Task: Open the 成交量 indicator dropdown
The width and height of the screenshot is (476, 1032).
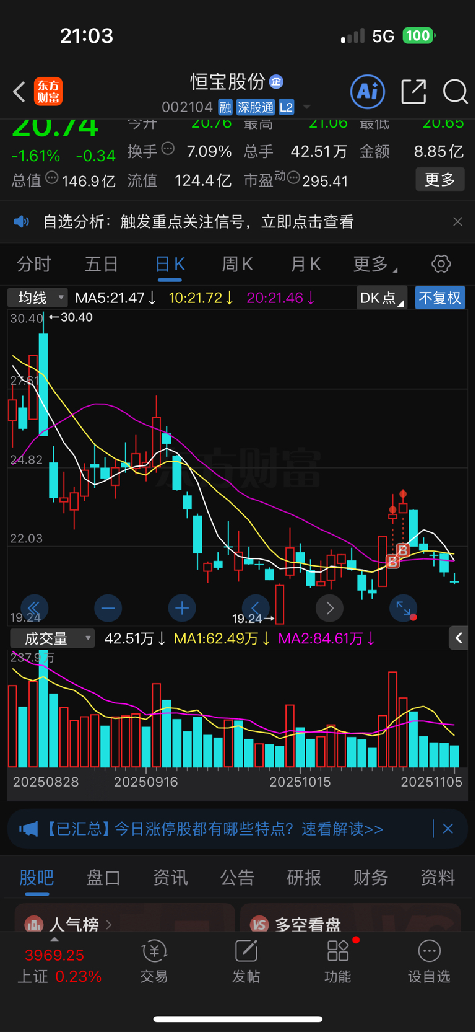Action: tap(51, 638)
